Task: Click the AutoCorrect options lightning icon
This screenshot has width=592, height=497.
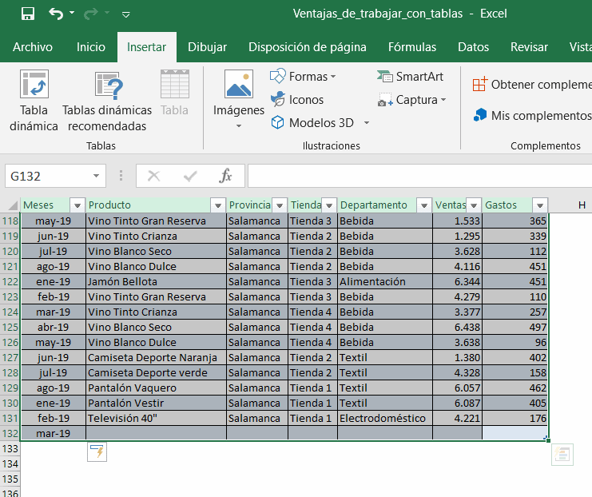Action: point(97,451)
